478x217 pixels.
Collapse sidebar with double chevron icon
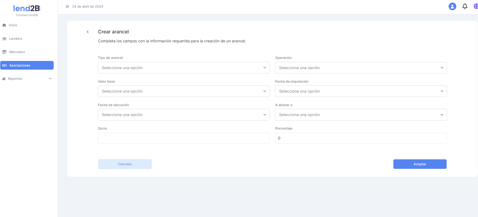pyautogui.click(x=67, y=6)
